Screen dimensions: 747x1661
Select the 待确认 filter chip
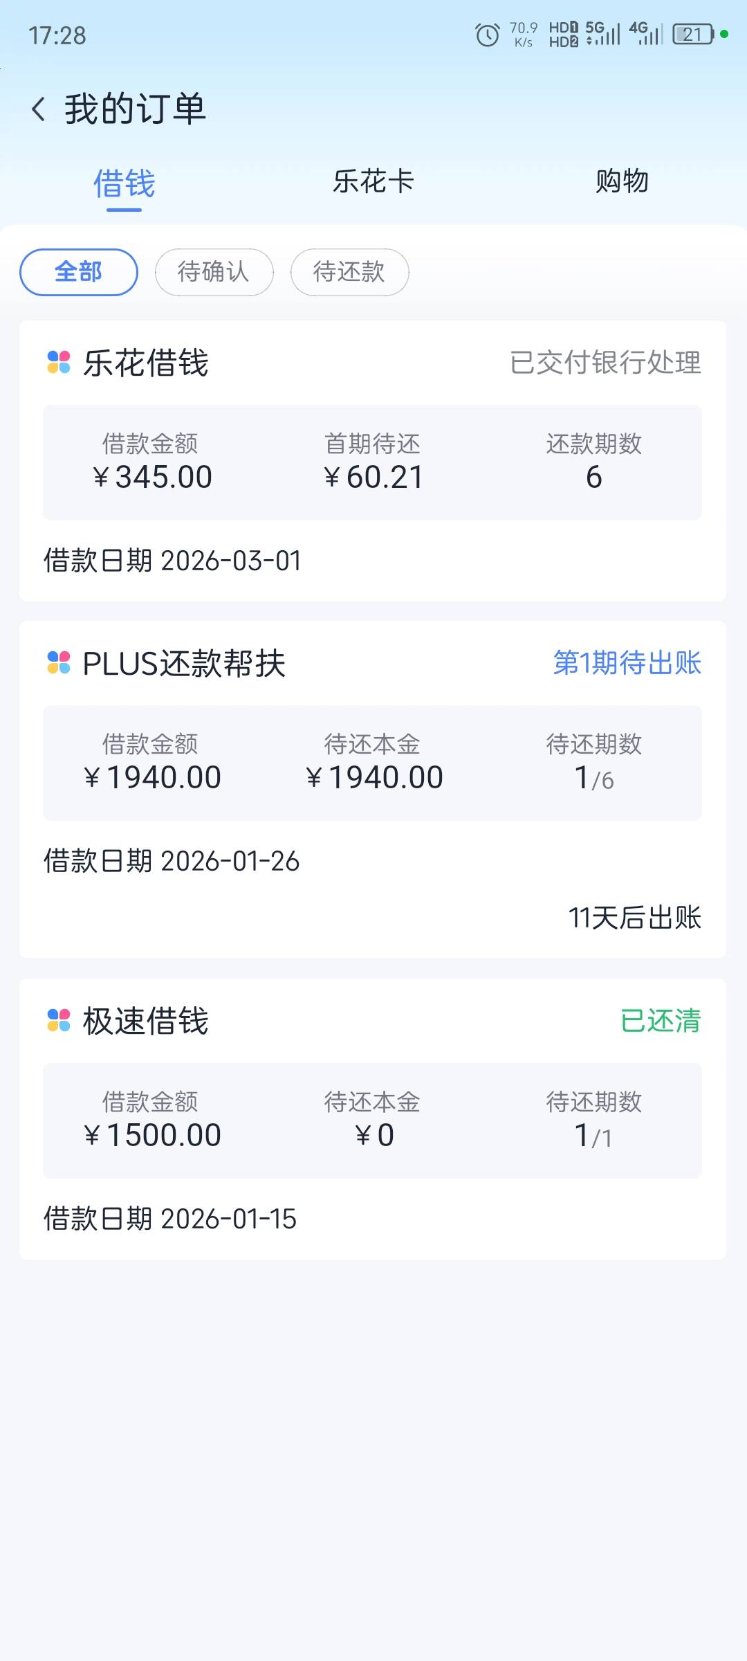pos(214,272)
